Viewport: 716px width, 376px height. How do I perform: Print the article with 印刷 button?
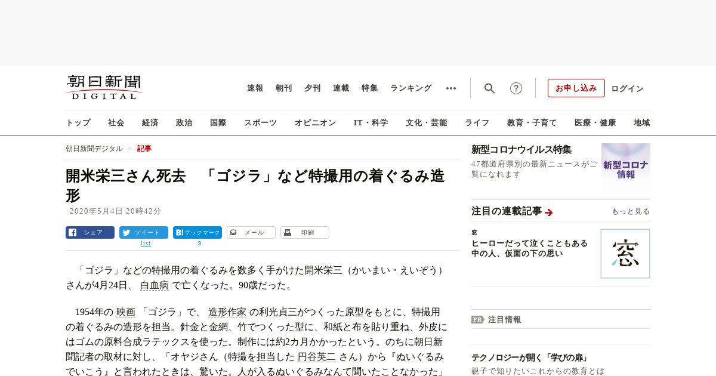[305, 233]
